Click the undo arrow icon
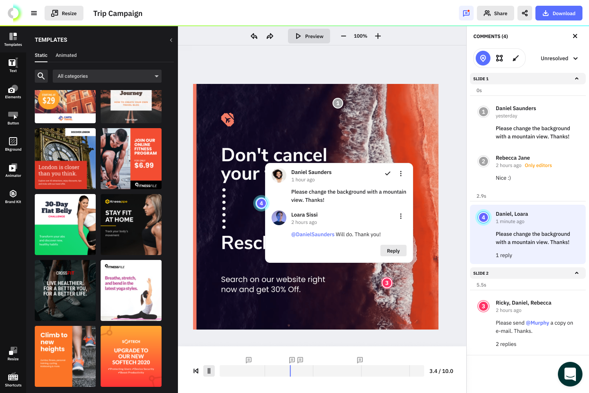This screenshot has height=393, width=589. pyautogui.click(x=254, y=36)
